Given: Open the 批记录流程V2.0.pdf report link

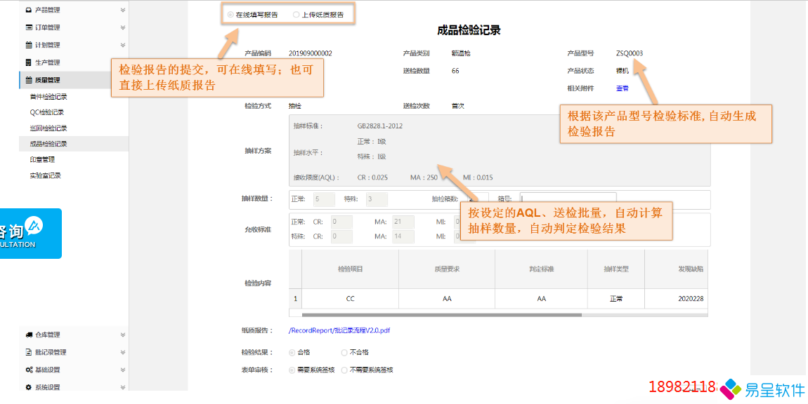Looking at the screenshot, I should point(339,331).
